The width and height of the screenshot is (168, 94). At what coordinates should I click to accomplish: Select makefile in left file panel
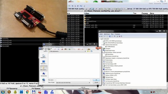5,39
